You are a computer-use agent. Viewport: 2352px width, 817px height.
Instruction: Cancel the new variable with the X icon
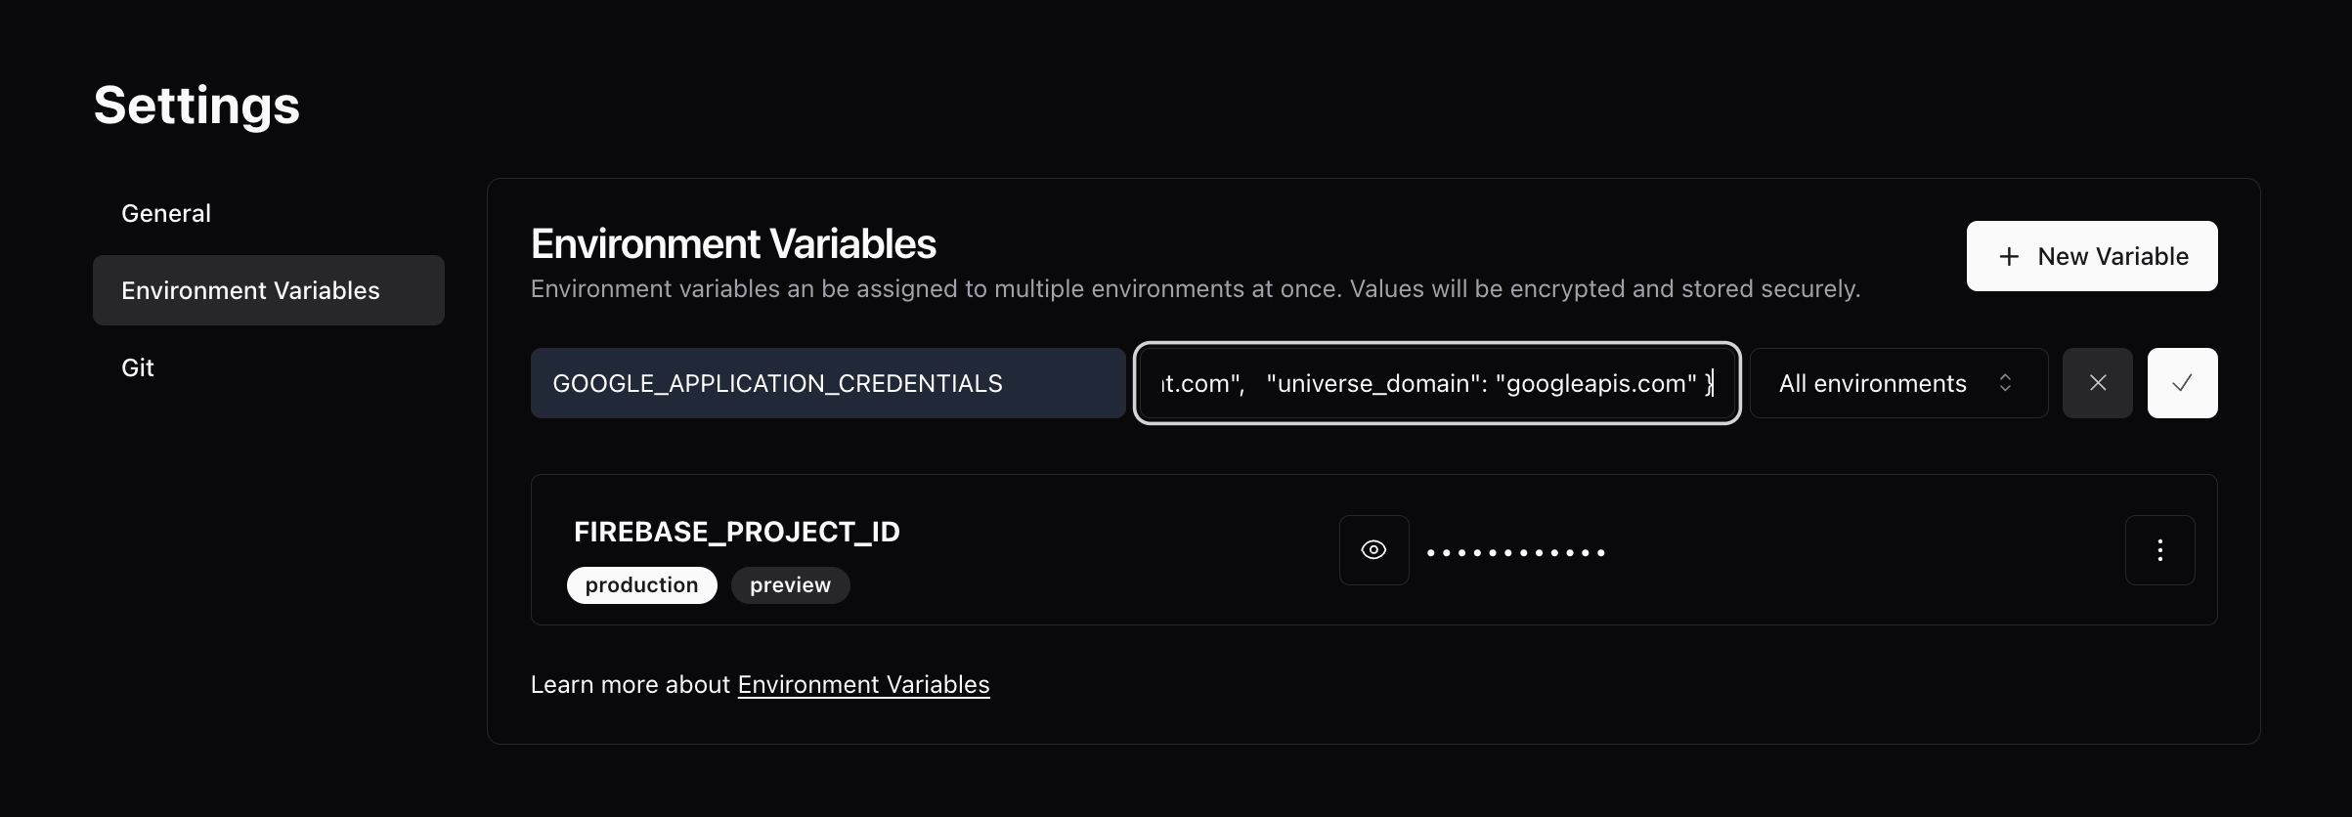tap(2097, 382)
